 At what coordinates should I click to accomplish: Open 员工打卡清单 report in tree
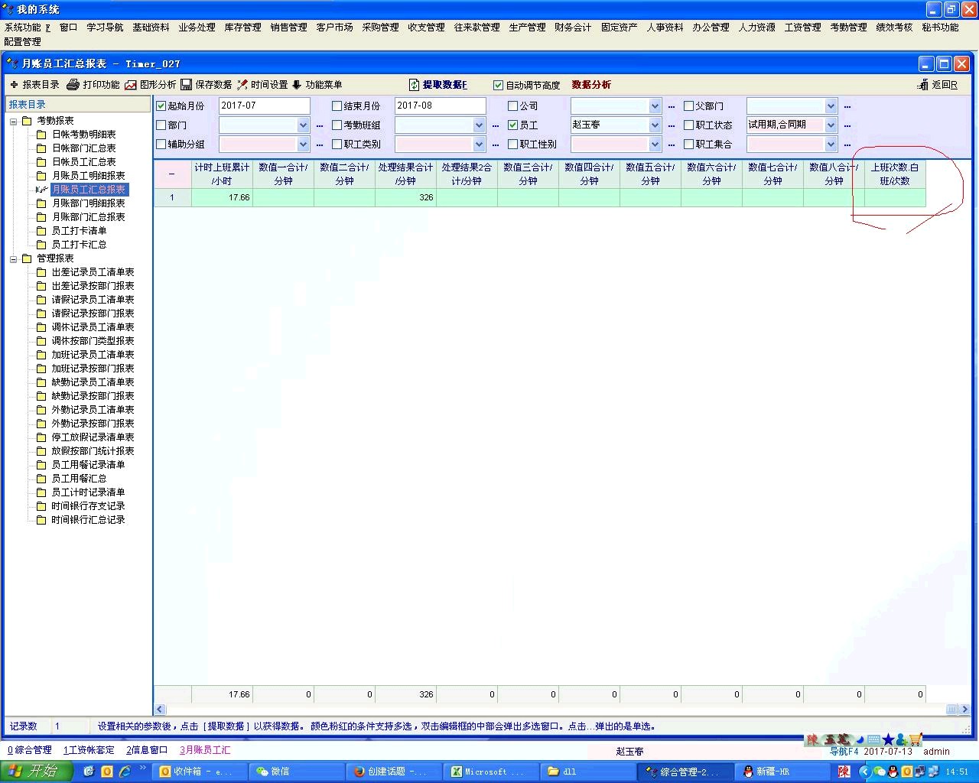[x=79, y=231]
